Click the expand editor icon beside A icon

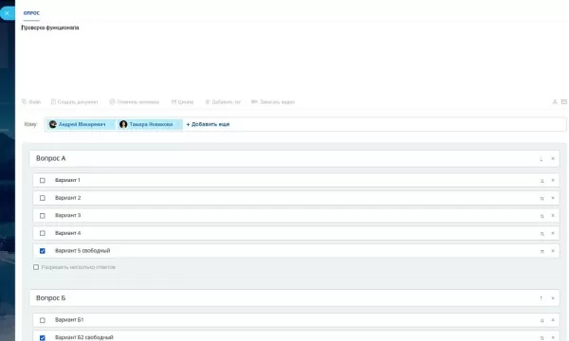[x=564, y=102]
